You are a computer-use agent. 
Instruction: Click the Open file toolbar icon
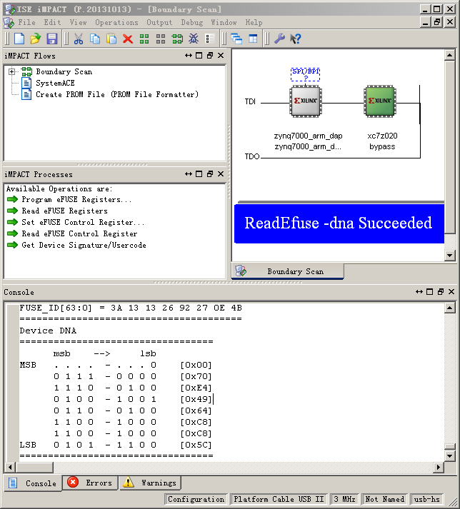pos(36,39)
